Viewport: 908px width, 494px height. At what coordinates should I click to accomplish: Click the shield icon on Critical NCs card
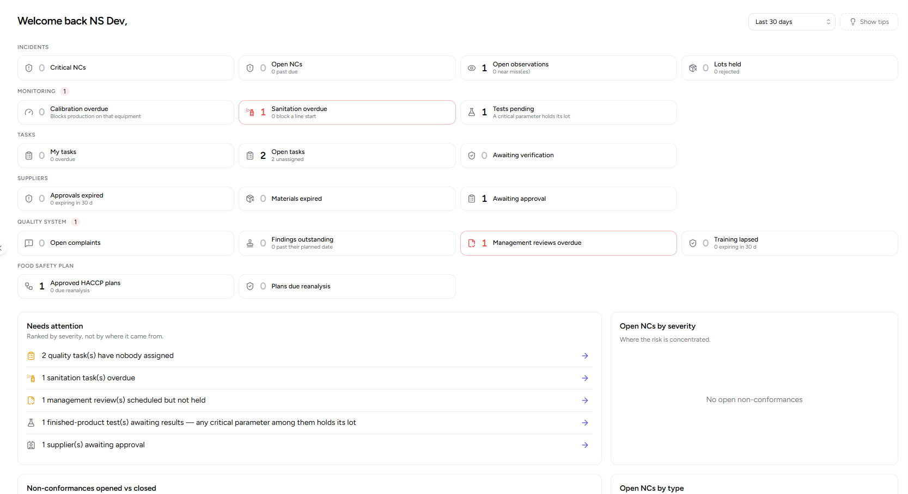(x=29, y=68)
